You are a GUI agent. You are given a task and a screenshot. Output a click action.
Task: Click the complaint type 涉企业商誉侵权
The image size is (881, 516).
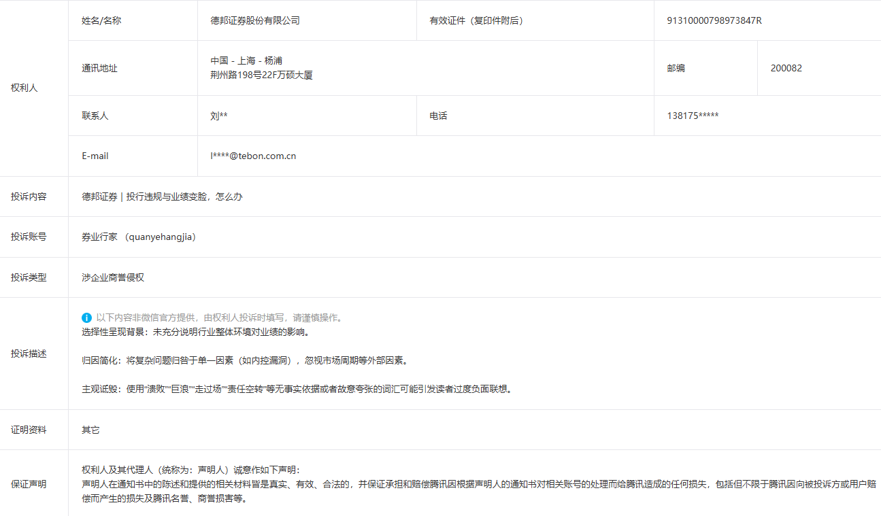113,277
